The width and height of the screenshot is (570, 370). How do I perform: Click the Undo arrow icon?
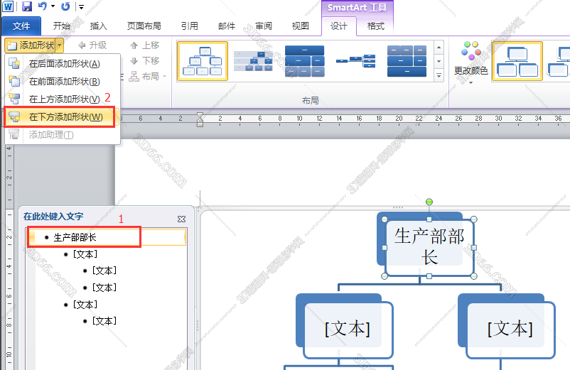(x=43, y=7)
